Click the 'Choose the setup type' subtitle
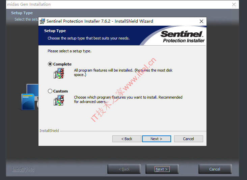Image resolution: width=247 pixels, height=180 pixels. click(x=88, y=38)
